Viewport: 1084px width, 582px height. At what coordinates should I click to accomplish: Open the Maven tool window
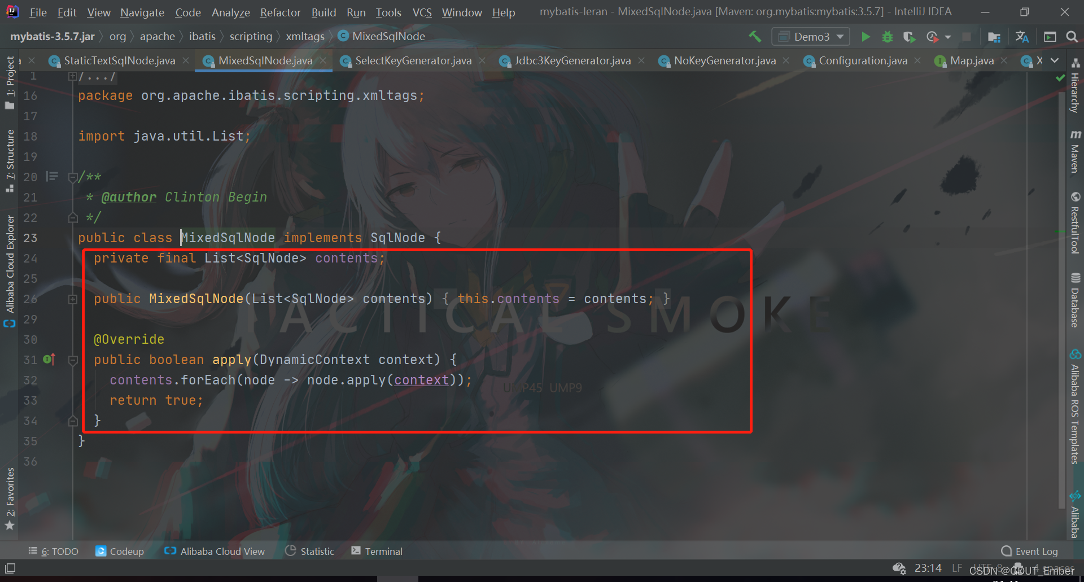click(x=1076, y=151)
